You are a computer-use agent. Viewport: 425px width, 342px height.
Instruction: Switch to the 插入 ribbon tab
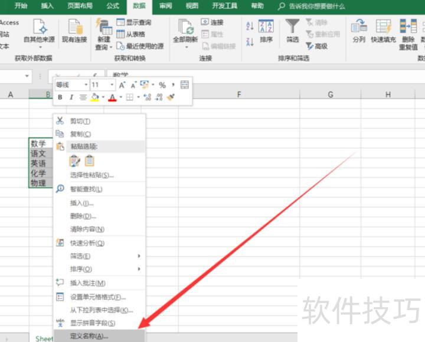[47, 6]
